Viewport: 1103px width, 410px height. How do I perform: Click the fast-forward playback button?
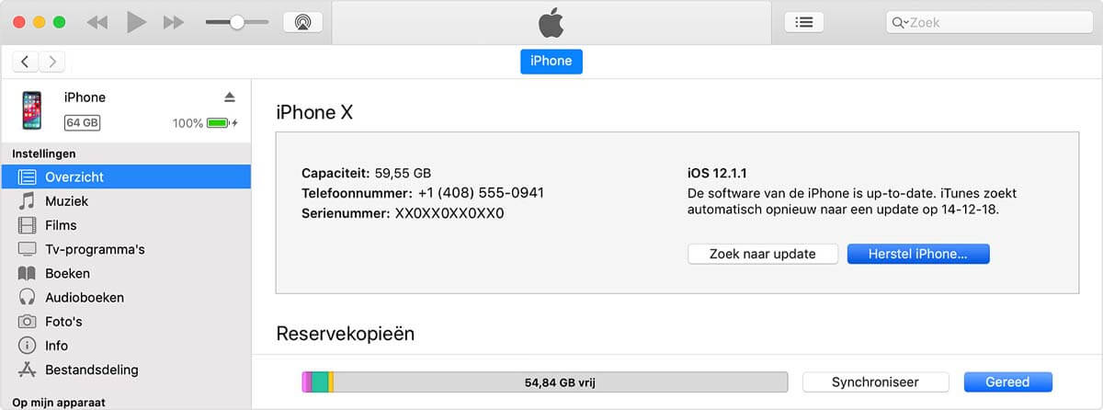[174, 22]
